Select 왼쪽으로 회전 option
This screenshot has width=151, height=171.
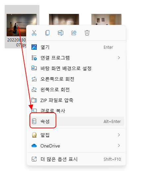tap(76, 89)
